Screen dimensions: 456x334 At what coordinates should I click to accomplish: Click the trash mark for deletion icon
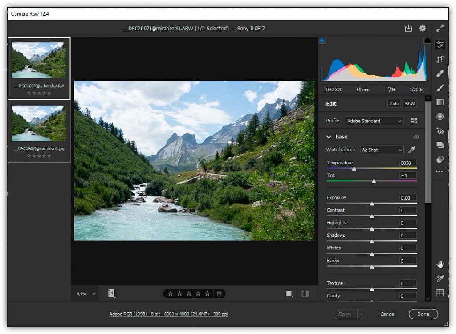(219, 293)
